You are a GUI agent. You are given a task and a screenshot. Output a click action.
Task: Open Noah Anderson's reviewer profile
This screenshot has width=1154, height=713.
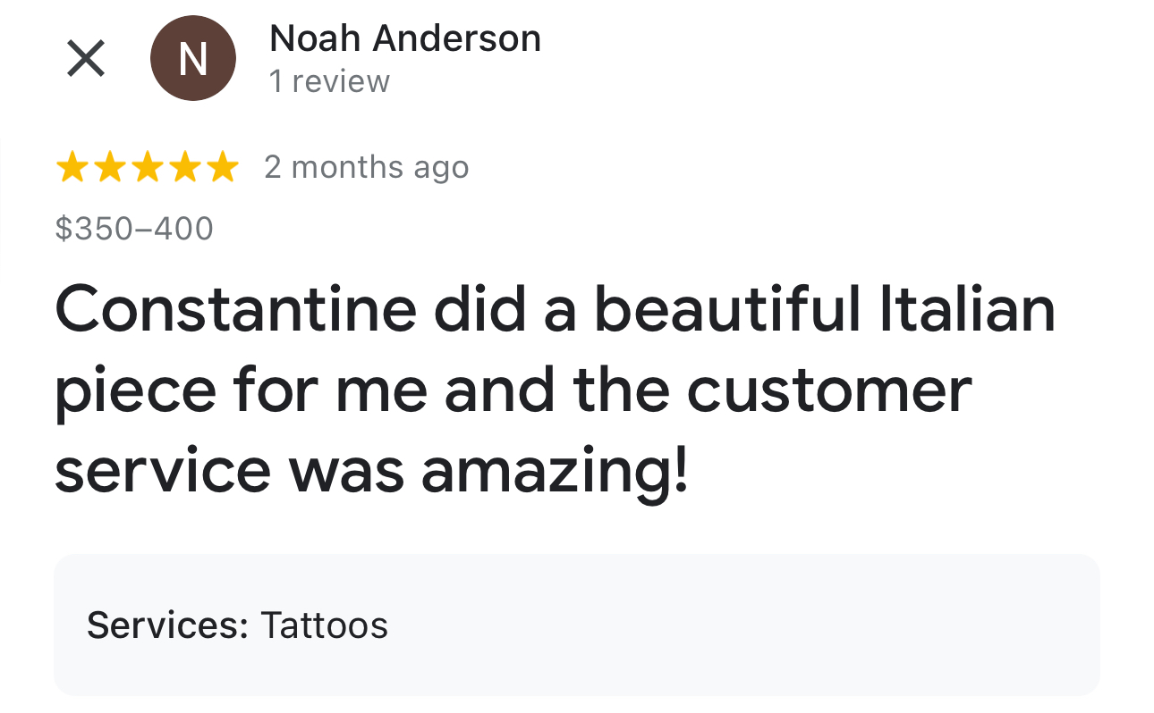(404, 38)
